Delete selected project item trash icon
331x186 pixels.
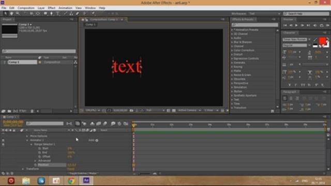[32, 111]
